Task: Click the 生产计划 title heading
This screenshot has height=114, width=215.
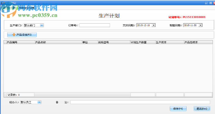Action: 109,16
